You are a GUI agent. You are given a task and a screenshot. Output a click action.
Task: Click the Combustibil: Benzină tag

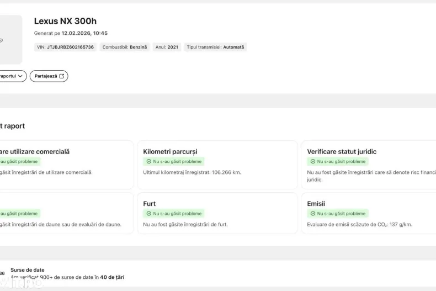tap(125, 47)
